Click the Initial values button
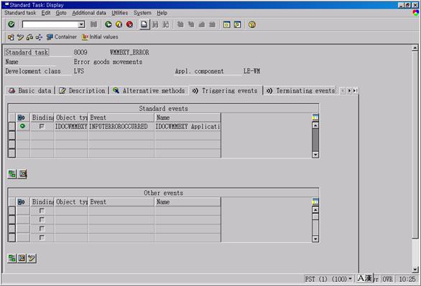Image resolution: width=421 pixels, height=286 pixels. pos(100,37)
